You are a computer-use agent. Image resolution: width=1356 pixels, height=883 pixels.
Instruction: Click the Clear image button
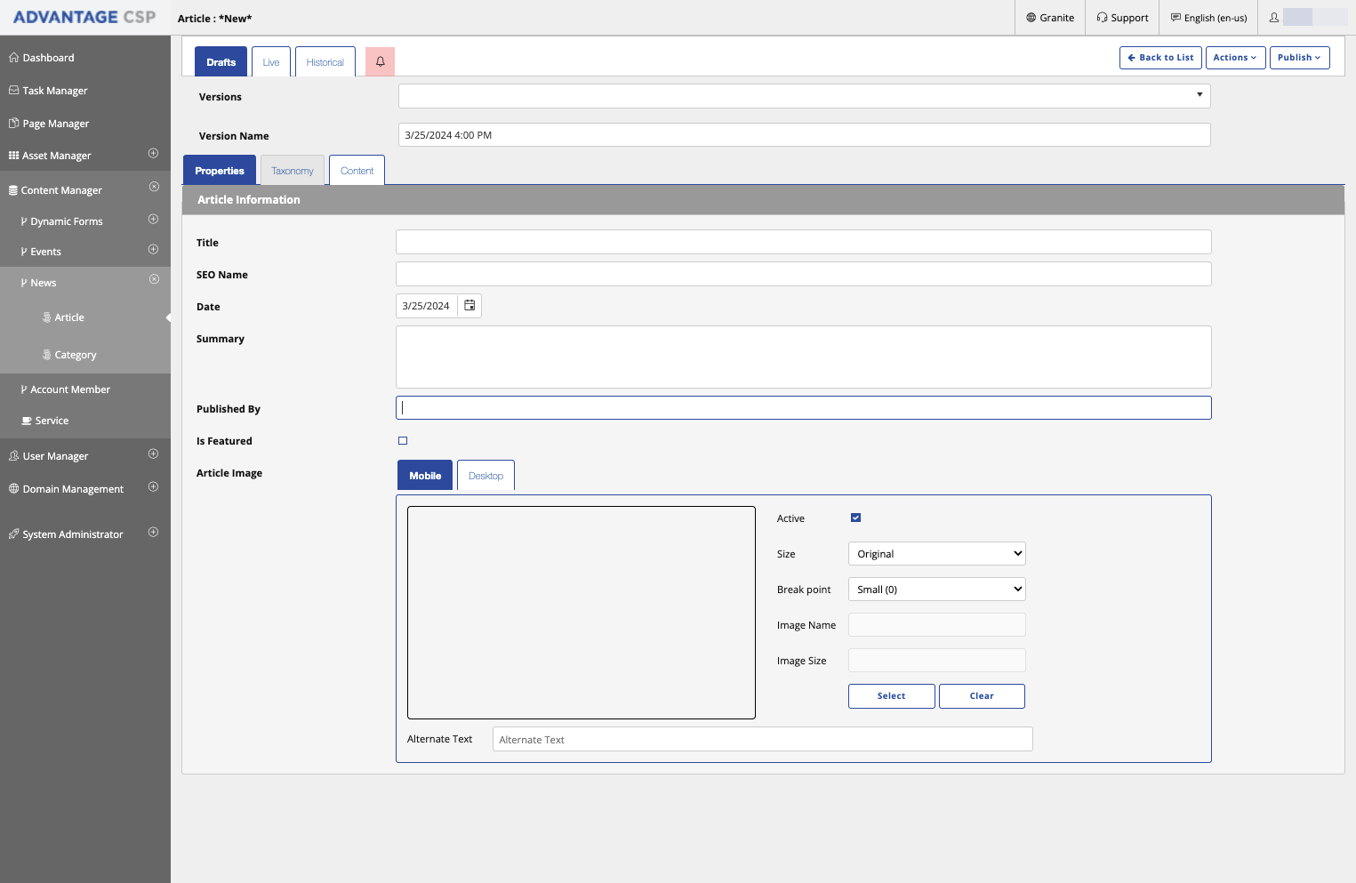(982, 696)
